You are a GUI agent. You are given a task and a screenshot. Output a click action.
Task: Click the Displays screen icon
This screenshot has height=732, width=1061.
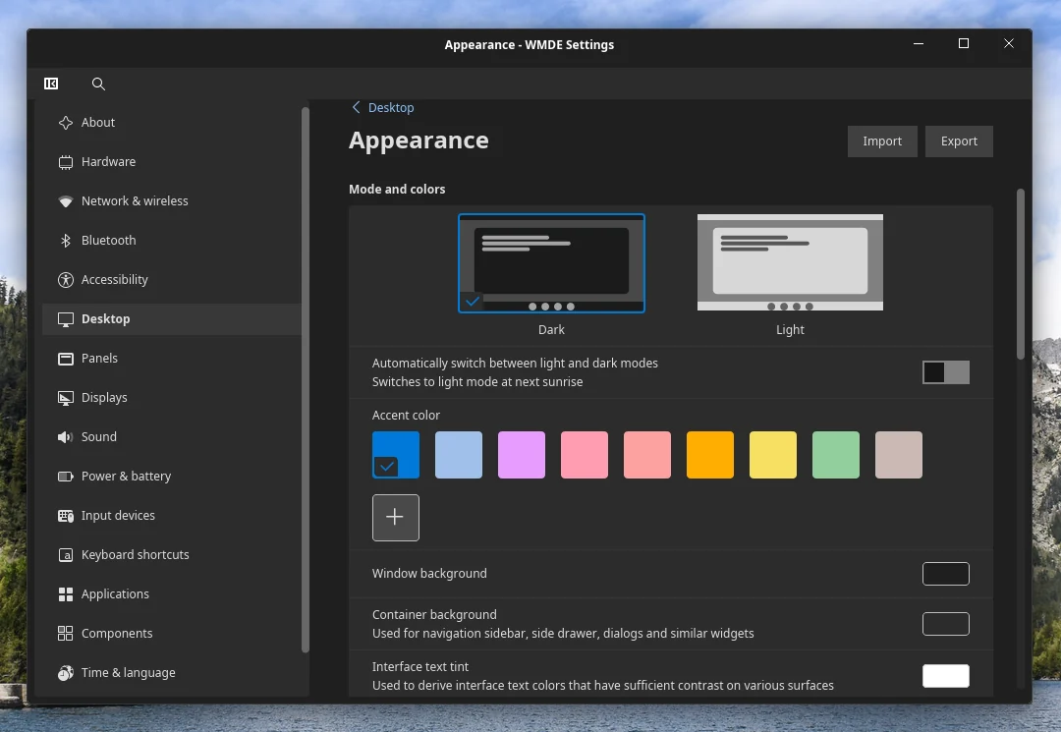66,398
